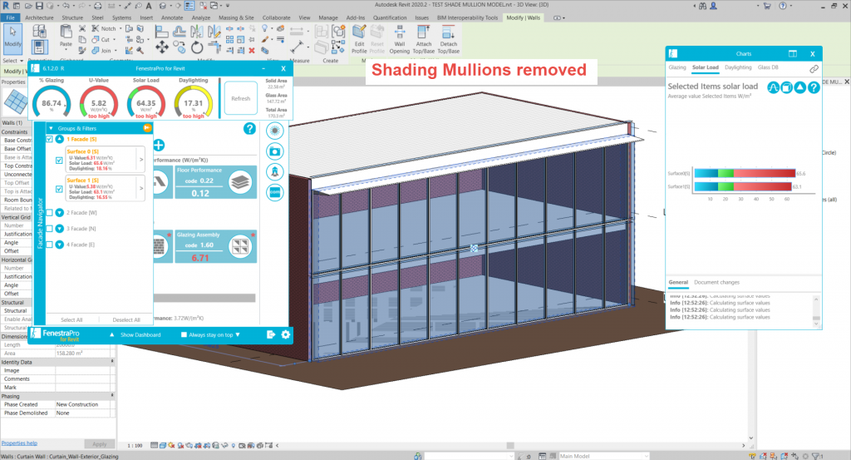The height and width of the screenshot is (460, 851).
Task: Switch to Glass DB tab in Charts
Action: (768, 67)
